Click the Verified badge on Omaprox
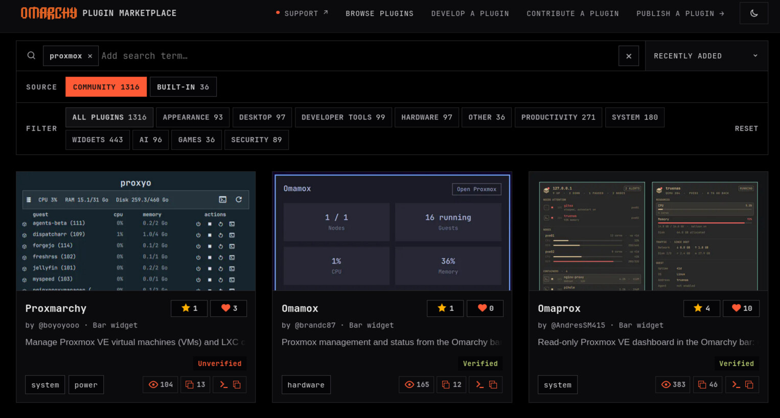Viewport: 780px width, 418px height. pyautogui.click(x=737, y=363)
